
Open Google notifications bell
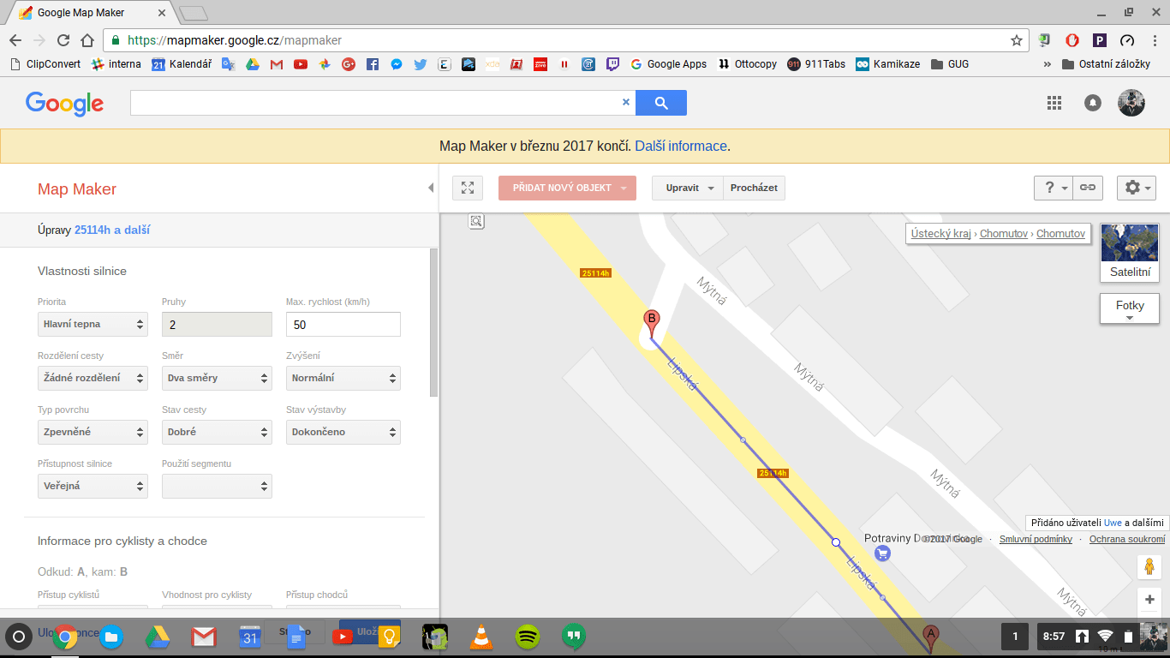point(1093,103)
